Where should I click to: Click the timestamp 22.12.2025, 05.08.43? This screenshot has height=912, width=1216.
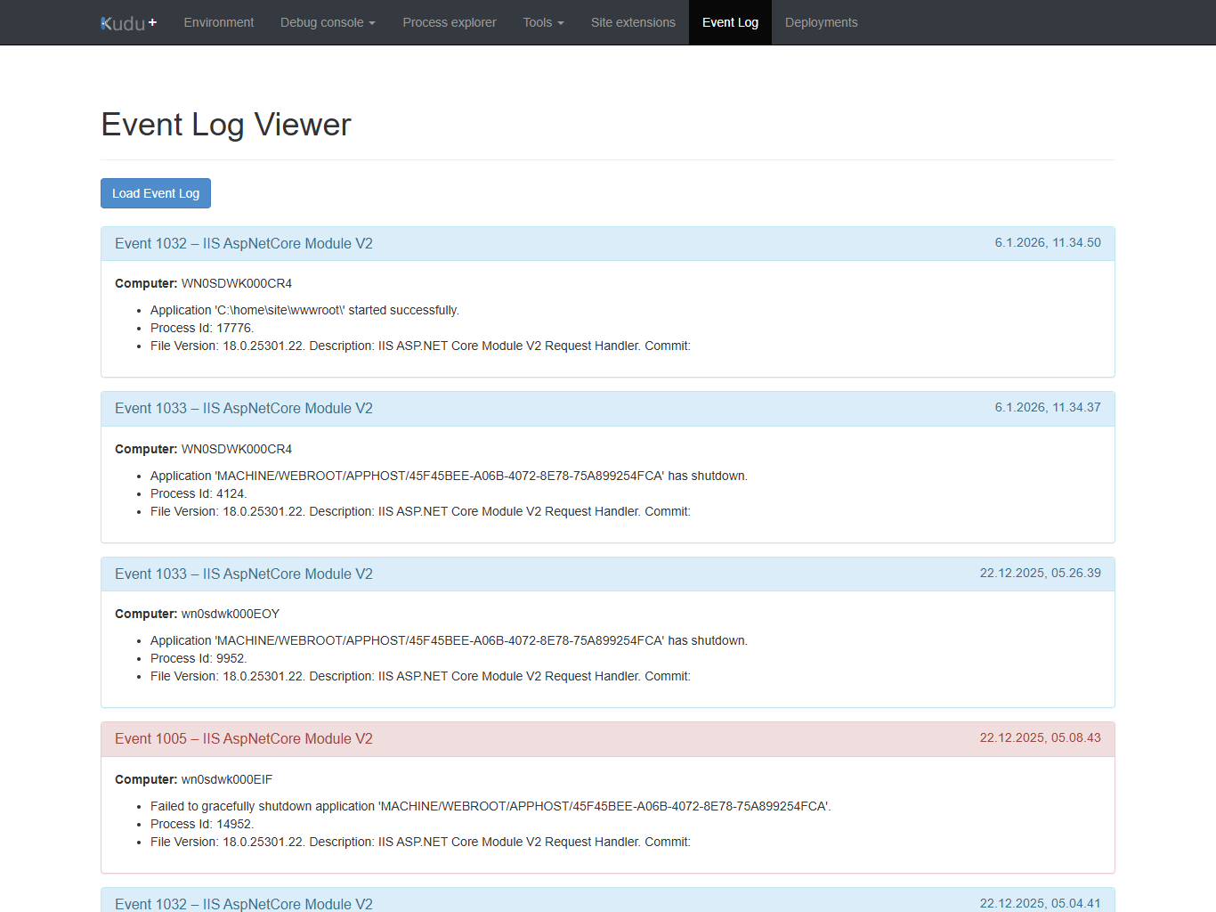tap(1040, 738)
